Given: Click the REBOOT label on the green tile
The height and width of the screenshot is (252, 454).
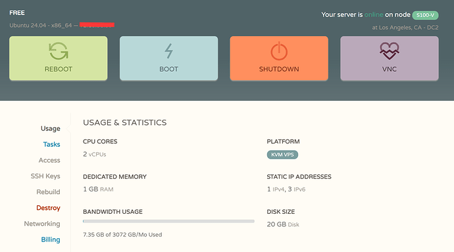Looking at the screenshot, I should [58, 69].
